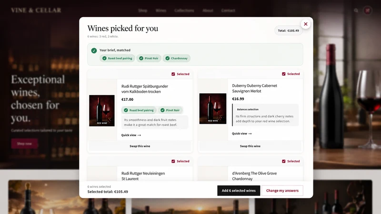Click the Rudi Ruttger Neuleiningen St Laurent title
The height and width of the screenshot is (214, 381).
tap(143, 176)
